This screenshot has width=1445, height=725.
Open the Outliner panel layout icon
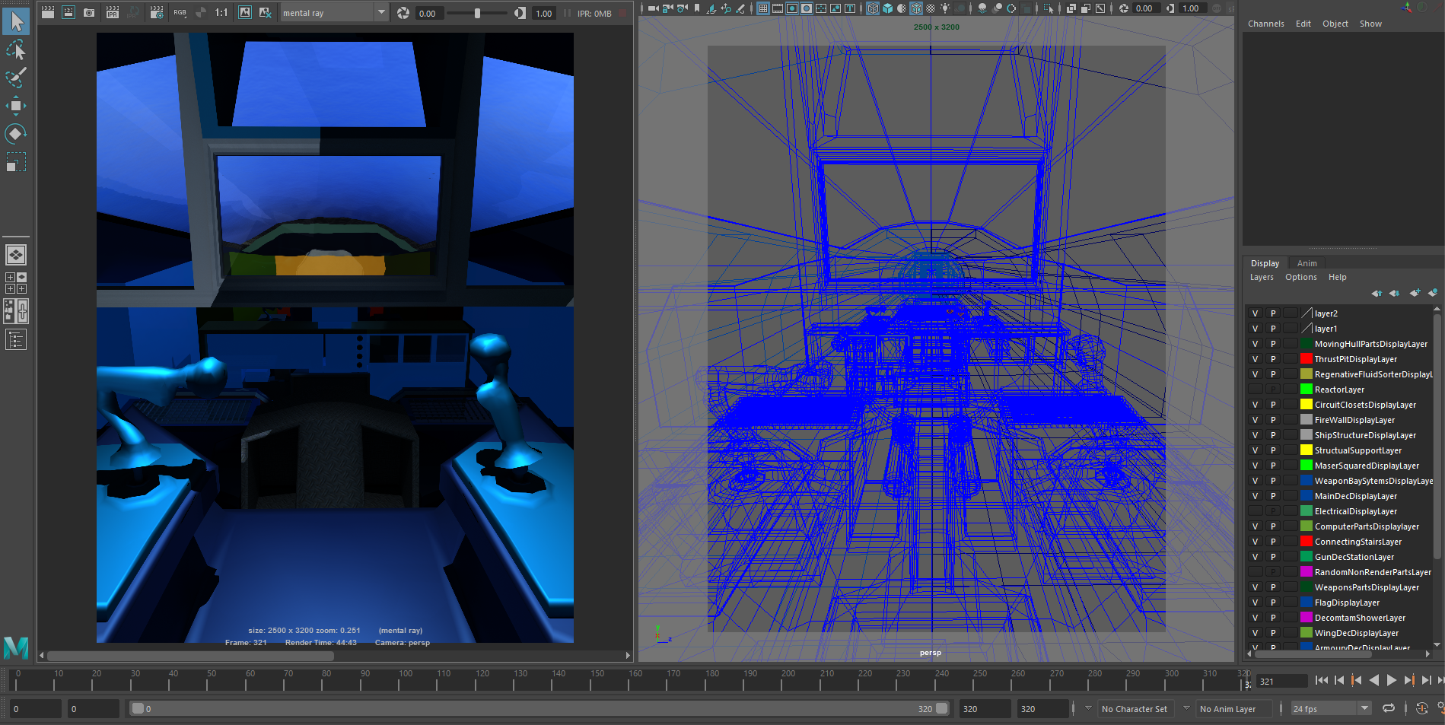click(16, 339)
